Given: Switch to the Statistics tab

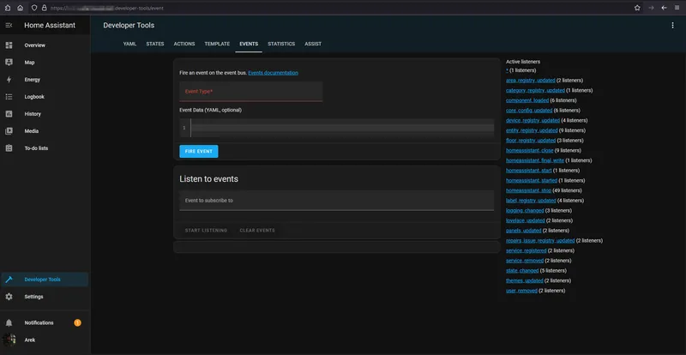Looking at the screenshot, I should tap(281, 44).
